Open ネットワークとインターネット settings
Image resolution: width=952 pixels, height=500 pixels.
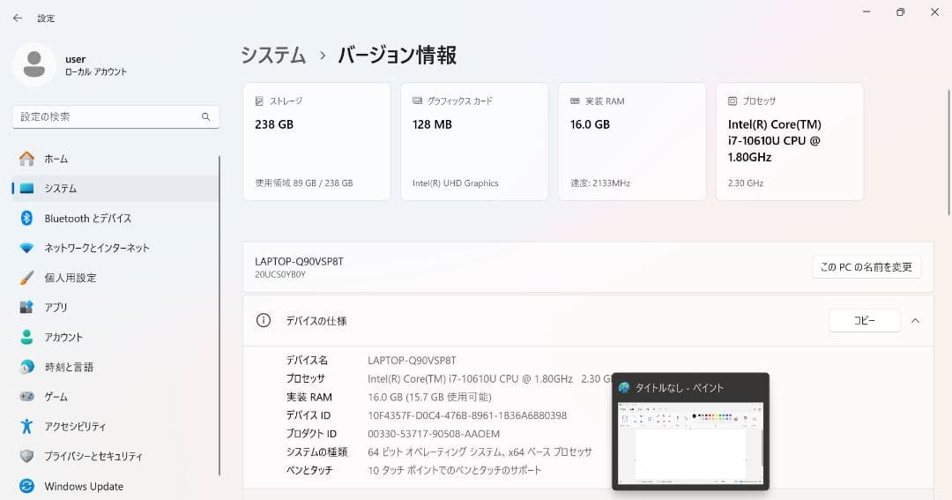coord(116,248)
